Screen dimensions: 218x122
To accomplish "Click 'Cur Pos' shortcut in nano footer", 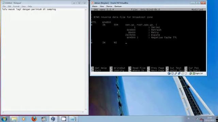I will (192, 68).
